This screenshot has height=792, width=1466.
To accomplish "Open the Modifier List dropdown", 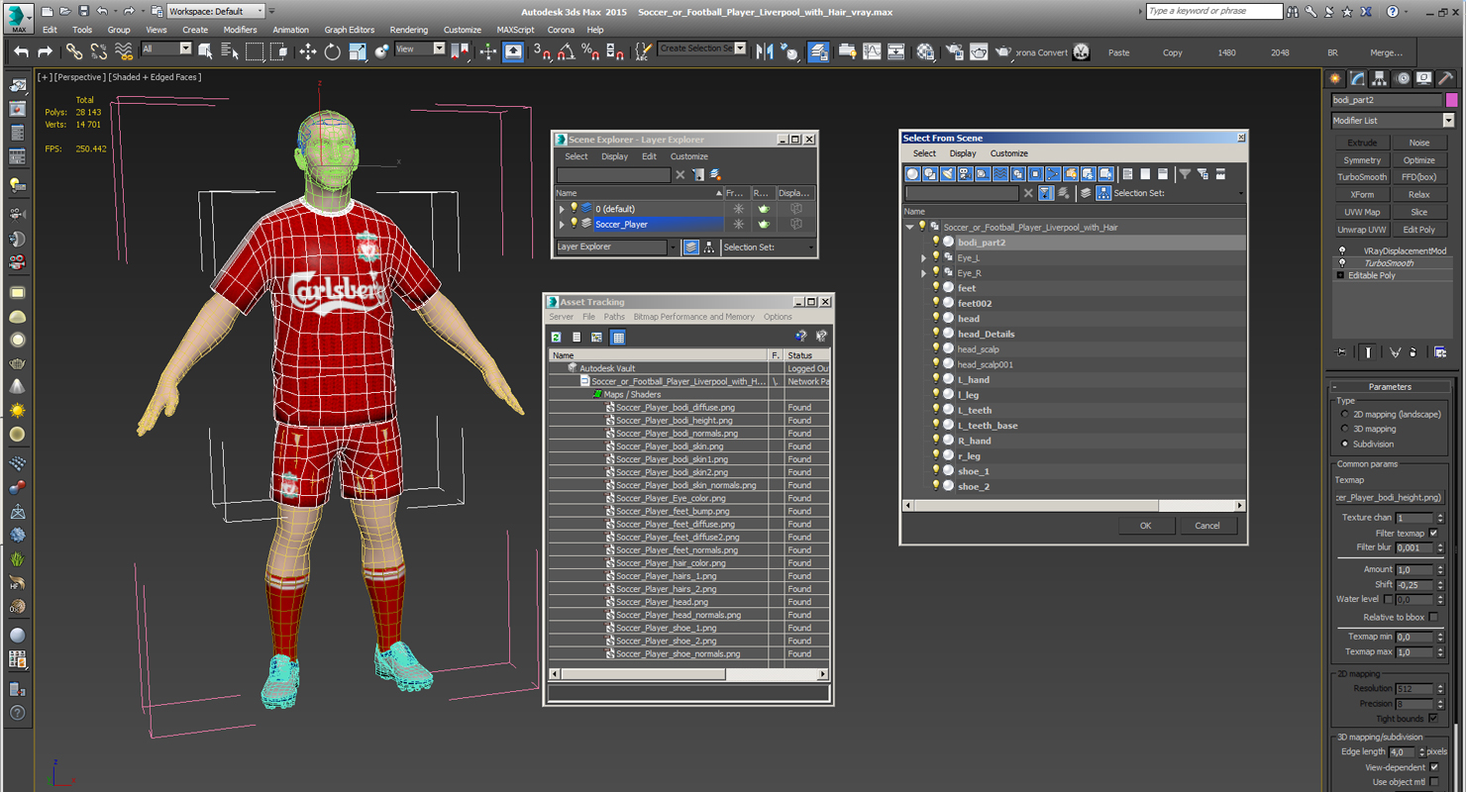I will click(1393, 121).
